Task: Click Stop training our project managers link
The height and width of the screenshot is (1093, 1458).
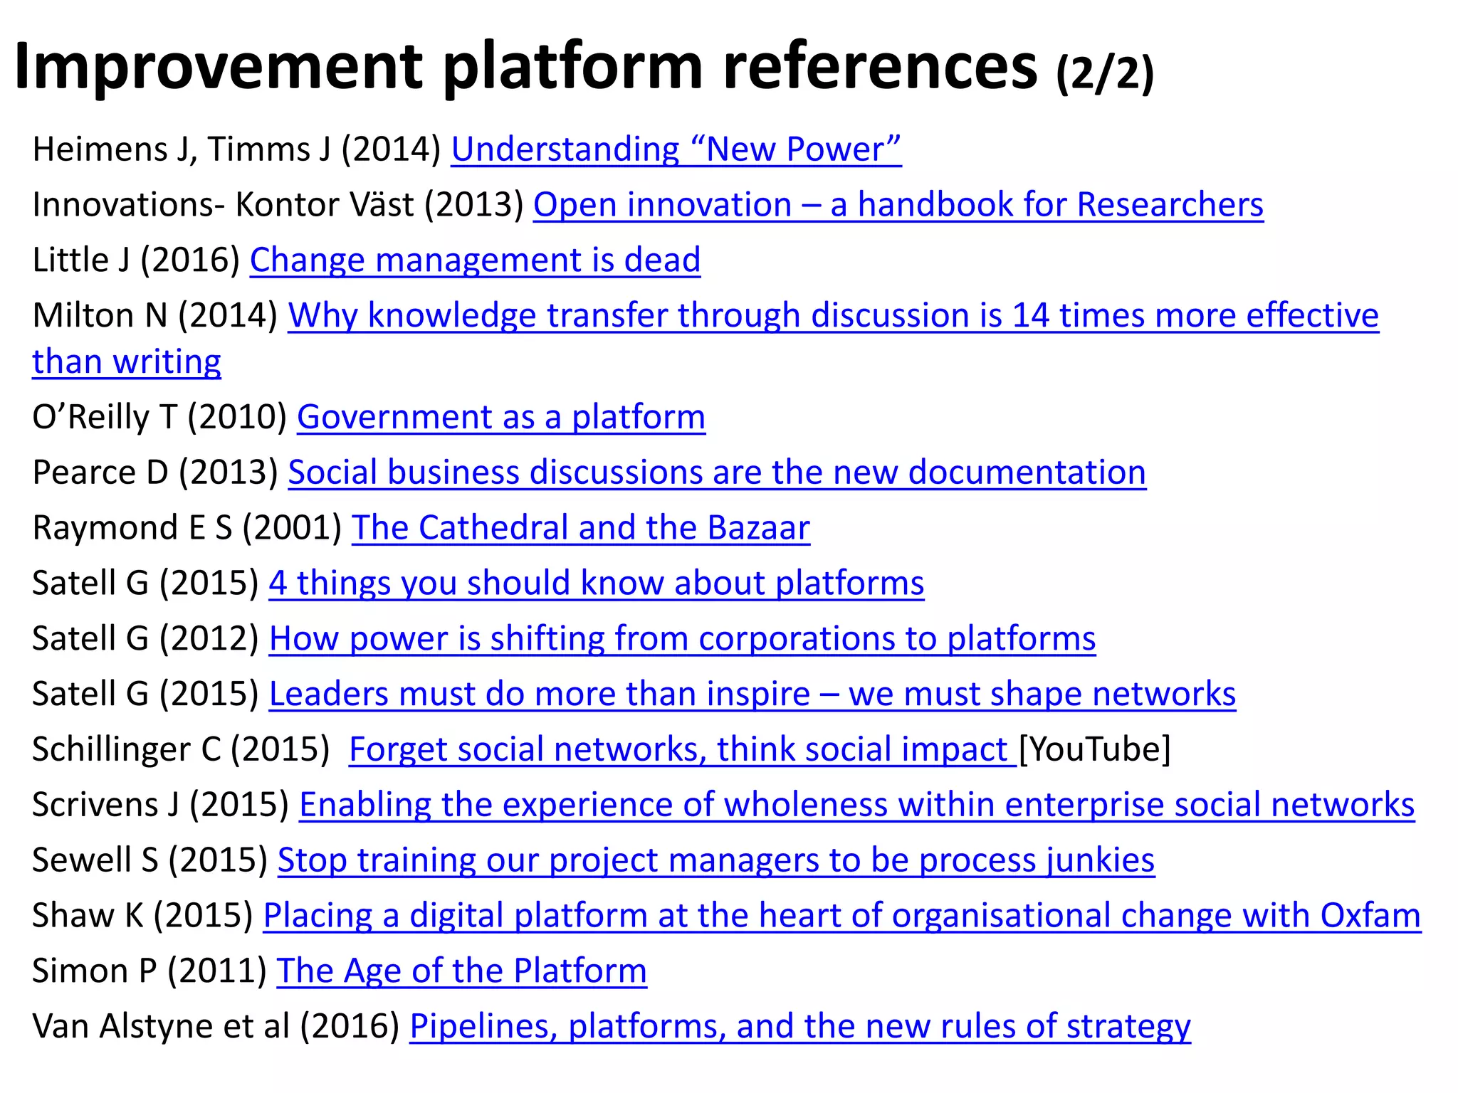Action: (716, 861)
